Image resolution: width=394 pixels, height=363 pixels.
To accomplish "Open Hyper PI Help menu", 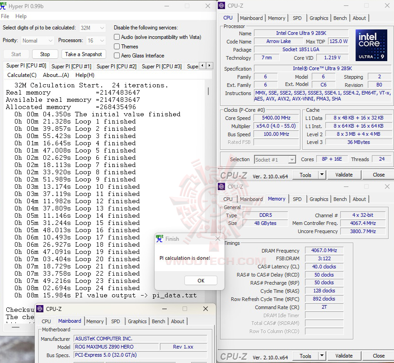I will 21,16.
